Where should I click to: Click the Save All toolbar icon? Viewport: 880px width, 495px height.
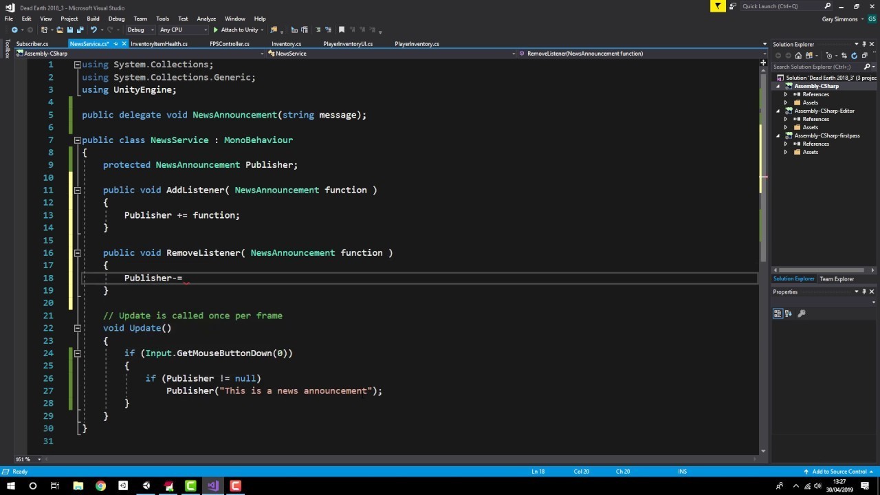click(79, 30)
